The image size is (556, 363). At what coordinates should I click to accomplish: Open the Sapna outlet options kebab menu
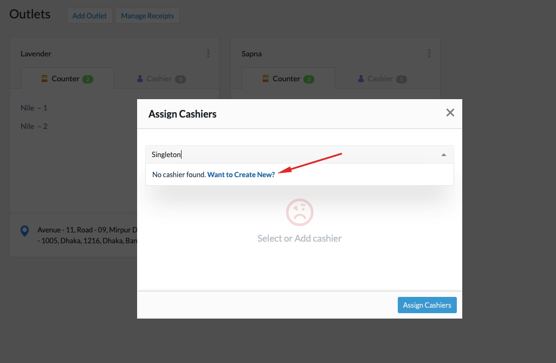[429, 53]
